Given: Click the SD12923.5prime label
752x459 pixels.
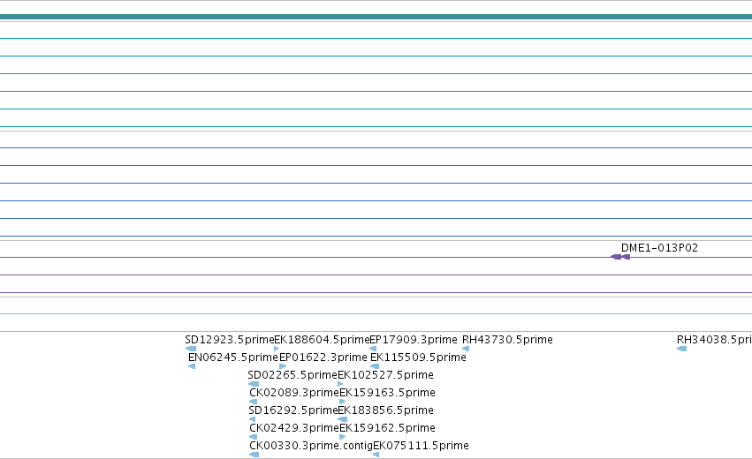Looking at the screenshot, I should click(229, 340).
